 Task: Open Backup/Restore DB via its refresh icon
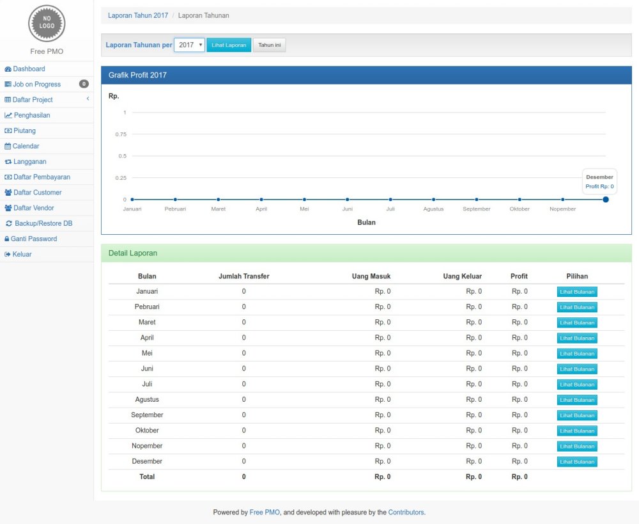pos(8,223)
